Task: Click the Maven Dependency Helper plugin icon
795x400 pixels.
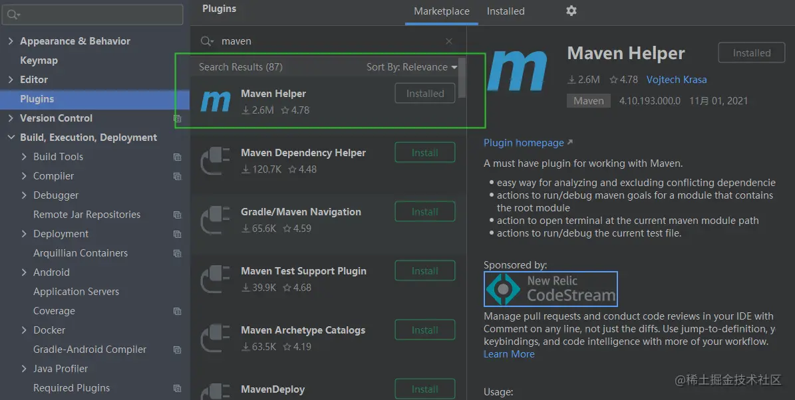Action: 216,161
